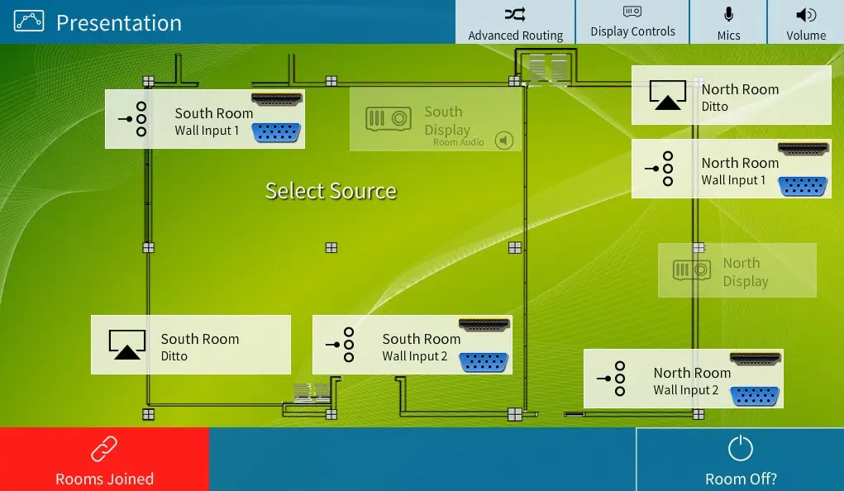Select South Room Ditto AirPlay icon
Viewport: 844px width, 491px height.
[x=127, y=345]
